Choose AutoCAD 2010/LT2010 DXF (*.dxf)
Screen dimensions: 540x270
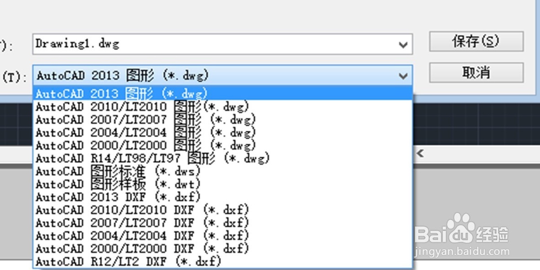222,210
